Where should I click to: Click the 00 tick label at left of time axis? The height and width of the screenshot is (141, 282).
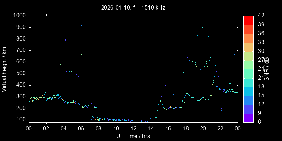coord(29,128)
